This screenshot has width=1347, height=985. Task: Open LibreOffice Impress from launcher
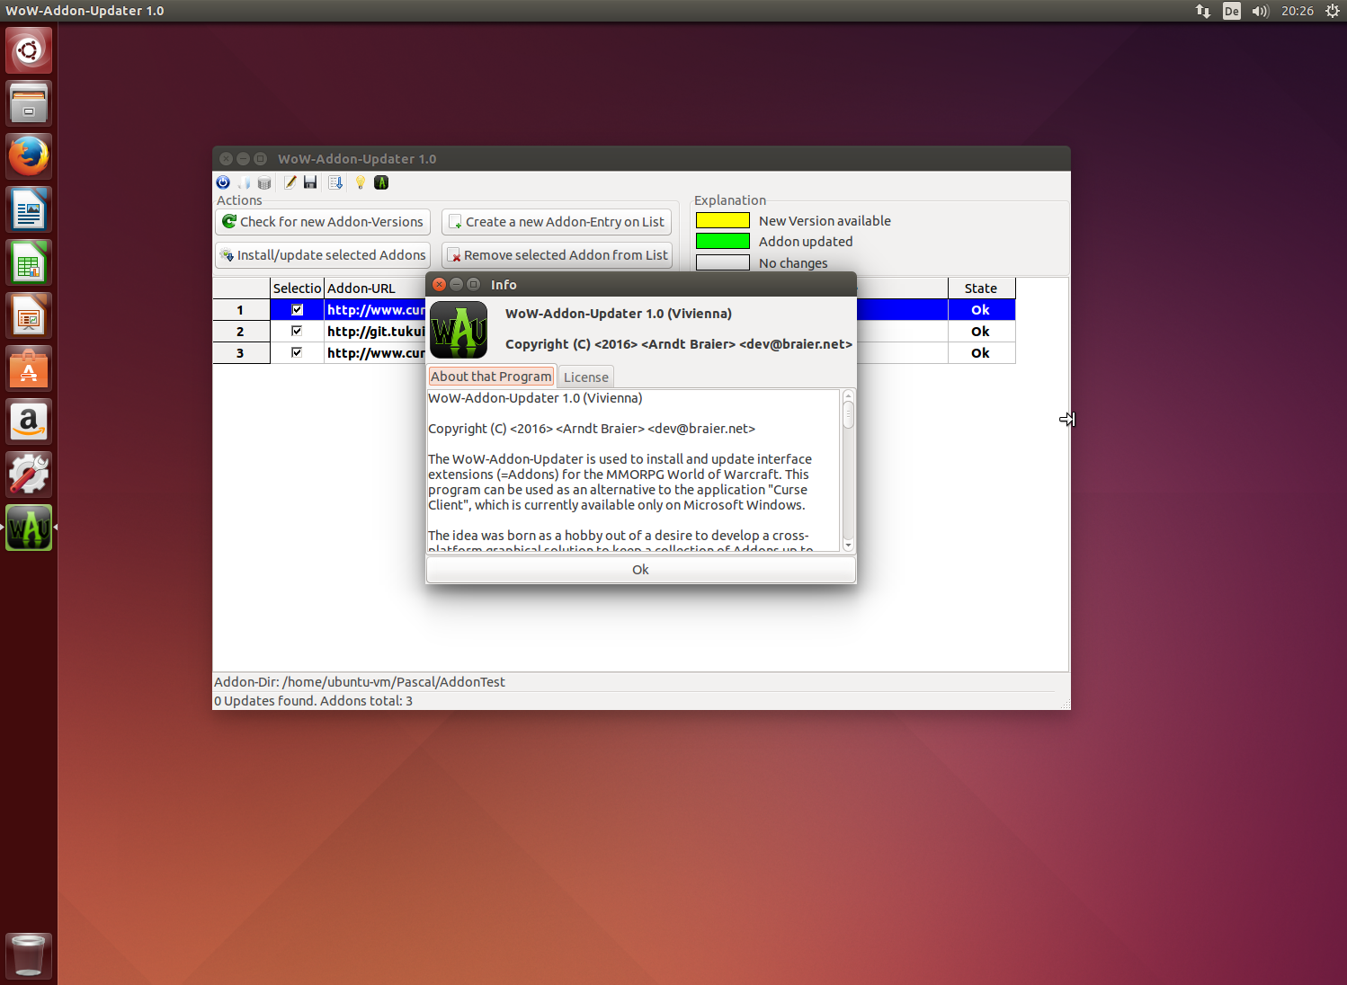click(29, 315)
